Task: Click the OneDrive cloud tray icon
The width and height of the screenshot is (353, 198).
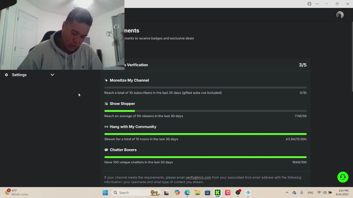Action: [x=294, y=193]
